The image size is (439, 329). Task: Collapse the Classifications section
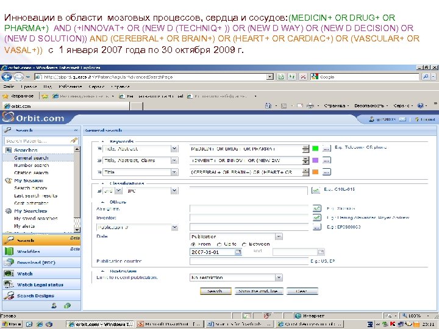coord(103,183)
